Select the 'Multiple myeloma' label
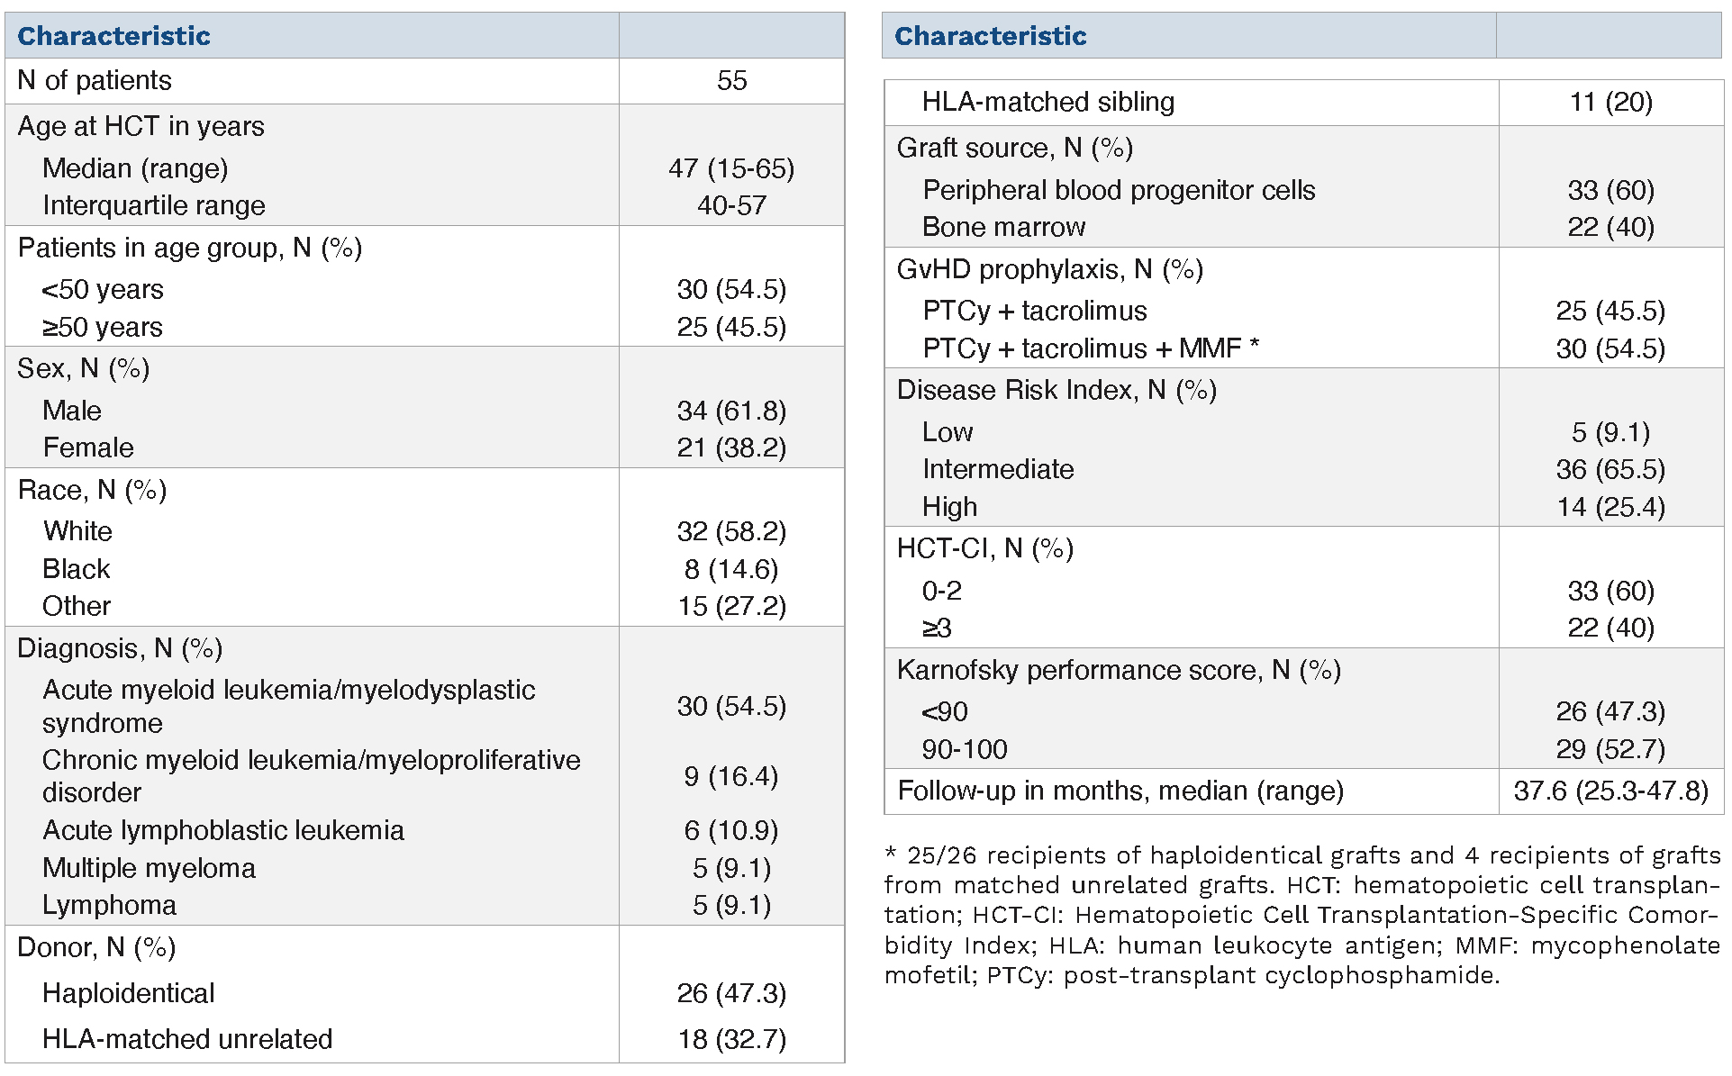Screen dimensions: 1732x1076 150,868
